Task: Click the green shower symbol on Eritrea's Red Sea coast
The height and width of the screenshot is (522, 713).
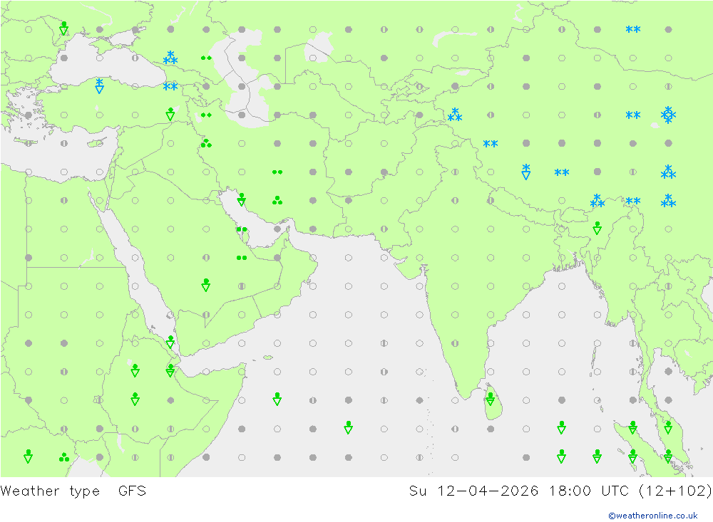Action: 170,342
